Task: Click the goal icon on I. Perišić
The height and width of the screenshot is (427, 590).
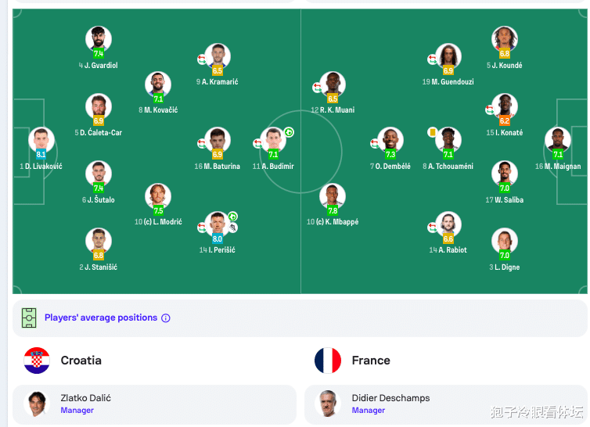Action: pos(232,217)
